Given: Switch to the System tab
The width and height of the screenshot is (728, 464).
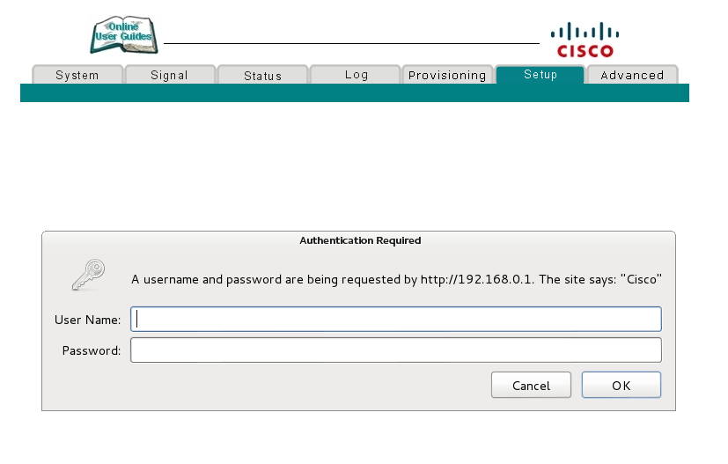Looking at the screenshot, I should coord(77,75).
